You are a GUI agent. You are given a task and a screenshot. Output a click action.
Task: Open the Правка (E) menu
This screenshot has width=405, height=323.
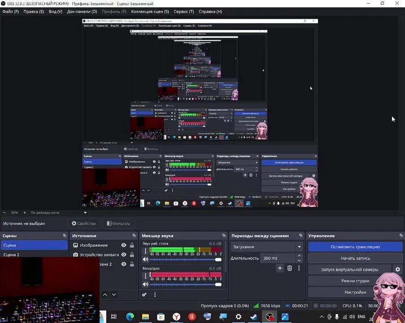[34, 12]
